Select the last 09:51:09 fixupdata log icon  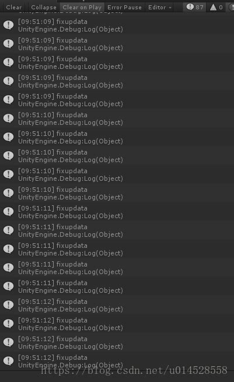[9, 100]
